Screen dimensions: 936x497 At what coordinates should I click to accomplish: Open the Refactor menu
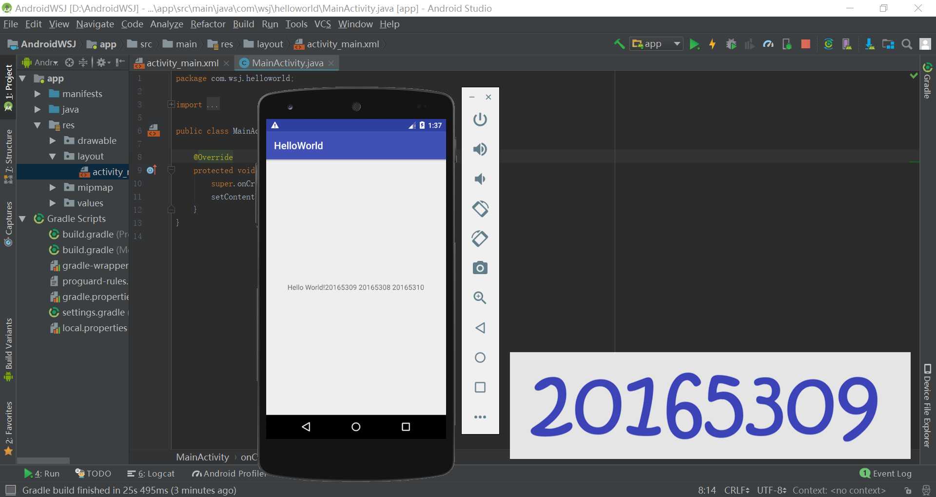208,24
